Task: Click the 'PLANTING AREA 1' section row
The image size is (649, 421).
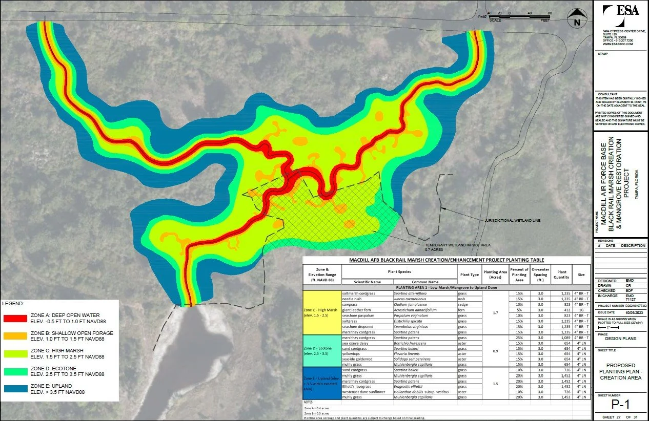Action: [x=447, y=288]
